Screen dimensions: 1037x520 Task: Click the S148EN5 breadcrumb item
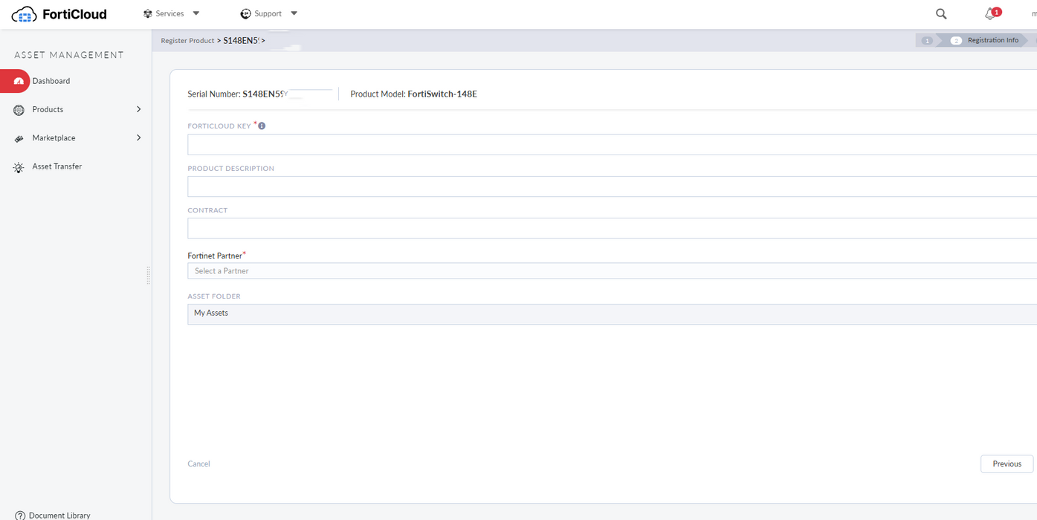tap(241, 40)
